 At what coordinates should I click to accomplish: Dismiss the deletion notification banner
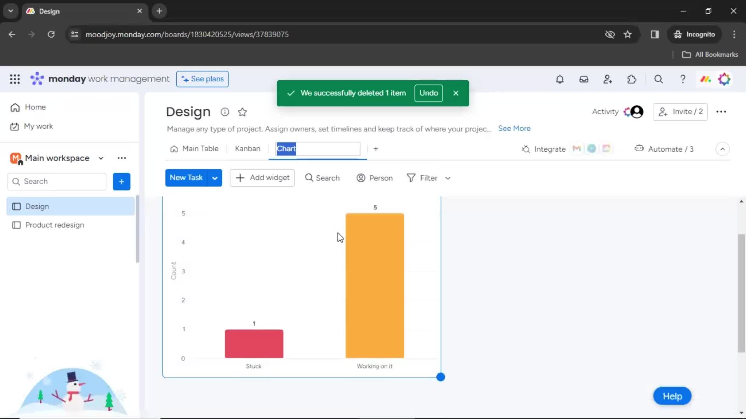pyautogui.click(x=455, y=93)
